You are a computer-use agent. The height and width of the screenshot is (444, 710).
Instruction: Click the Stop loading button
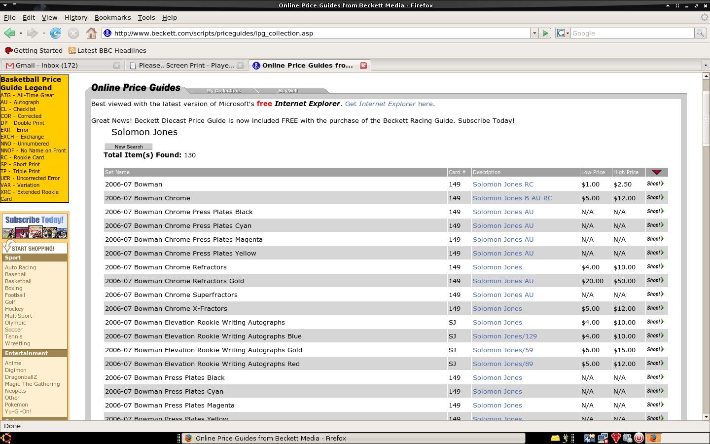[73, 33]
